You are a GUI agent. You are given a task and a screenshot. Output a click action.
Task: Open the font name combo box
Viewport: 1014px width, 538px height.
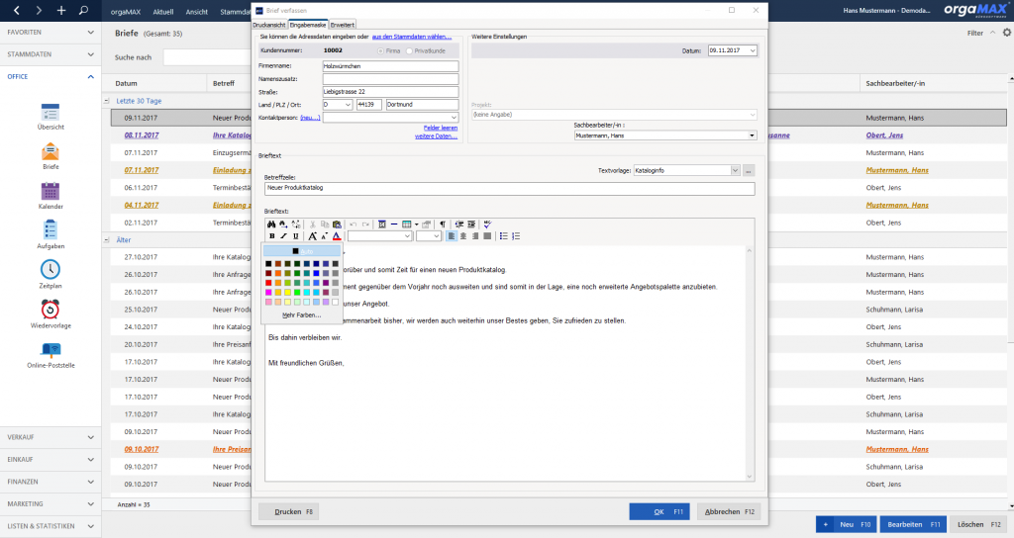pos(380,235)
